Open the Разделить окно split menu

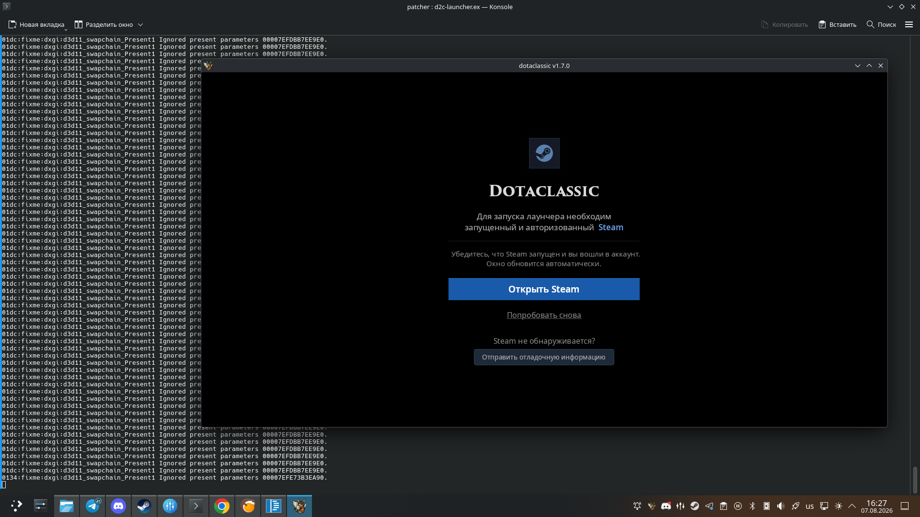point(109,24)
